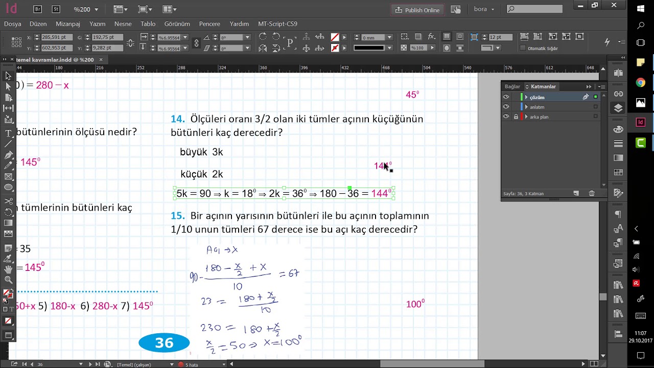Image resolution: width=654 pixels, height=368 pixels.
Task: Hide the çözüm layer via eye icon
Action: tap(506, 97)
